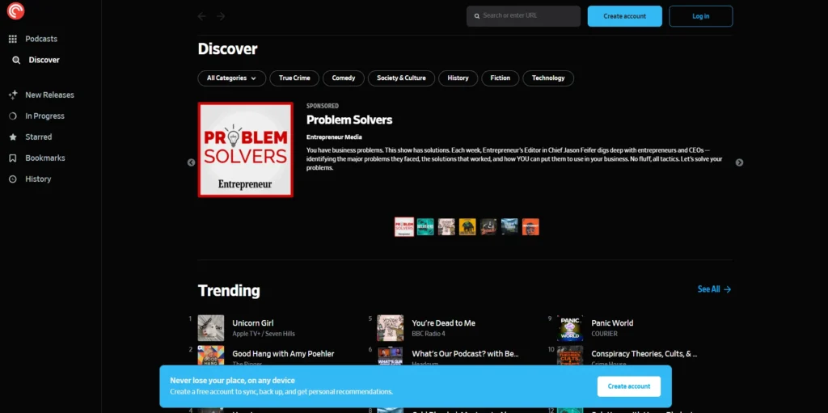Open Discover in the sidebar
The image size is (828, 413).
(x=44, y=60)
